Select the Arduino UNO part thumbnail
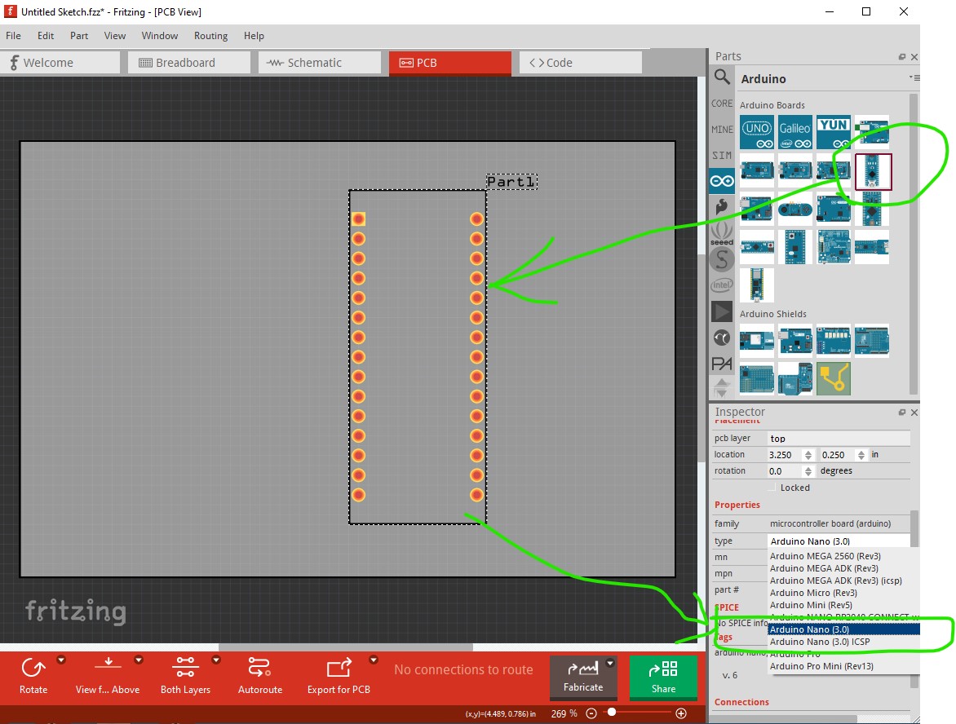The image size is (956, 724). pyautogui.click(x=757, y=132)
